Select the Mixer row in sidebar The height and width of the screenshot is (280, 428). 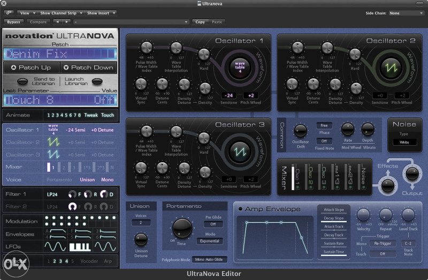point(60,167)
